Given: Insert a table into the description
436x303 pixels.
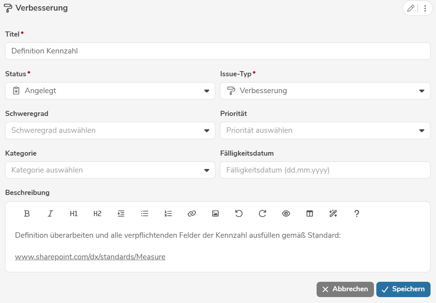Looking at the screenshot, I should [x=310, y=213].
